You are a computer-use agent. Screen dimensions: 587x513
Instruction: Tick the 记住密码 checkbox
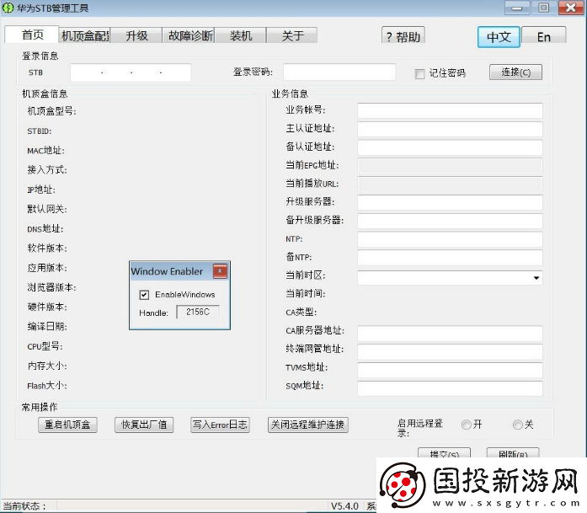coord(419,73)
